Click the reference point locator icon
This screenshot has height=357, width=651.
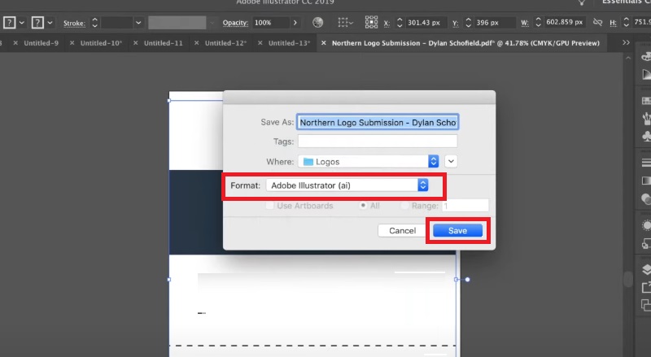[371, 23]
